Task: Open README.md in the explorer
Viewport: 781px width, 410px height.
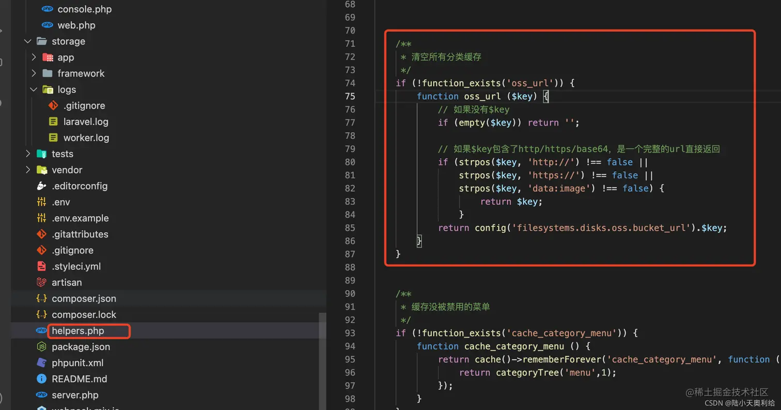Action: [x=80, y=378]
